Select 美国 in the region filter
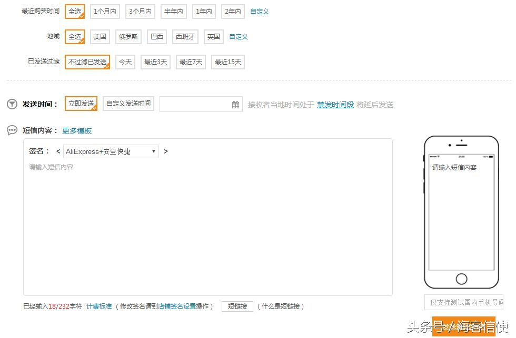The height and width of the screenshot is (338, 516). [100, 36]
